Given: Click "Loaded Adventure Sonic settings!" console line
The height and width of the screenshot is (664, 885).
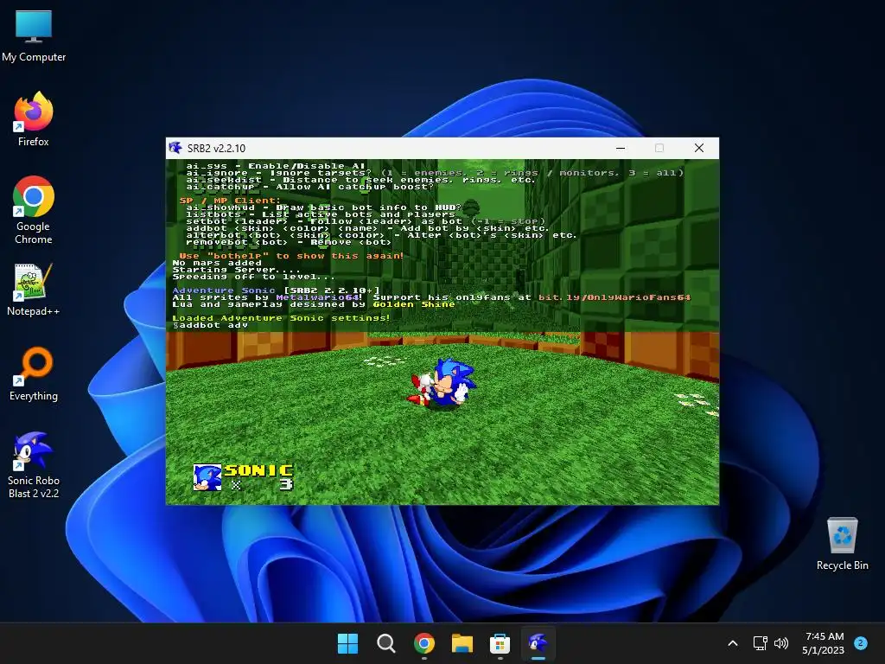Looking at the screenshot, I should pos(281,318).
